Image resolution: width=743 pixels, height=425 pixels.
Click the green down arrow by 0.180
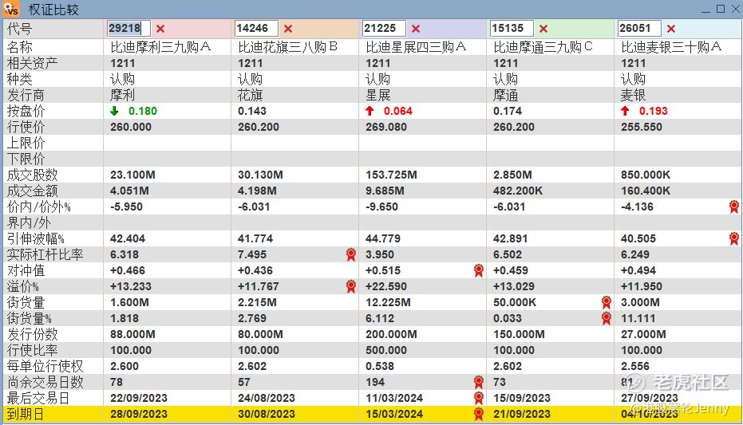click(x=114, y=111)
